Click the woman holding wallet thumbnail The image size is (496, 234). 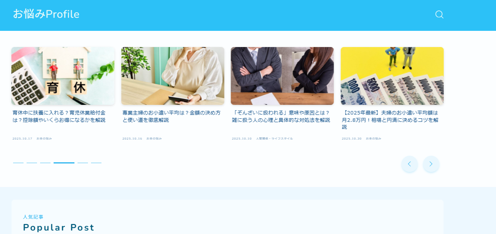[172, 76]
